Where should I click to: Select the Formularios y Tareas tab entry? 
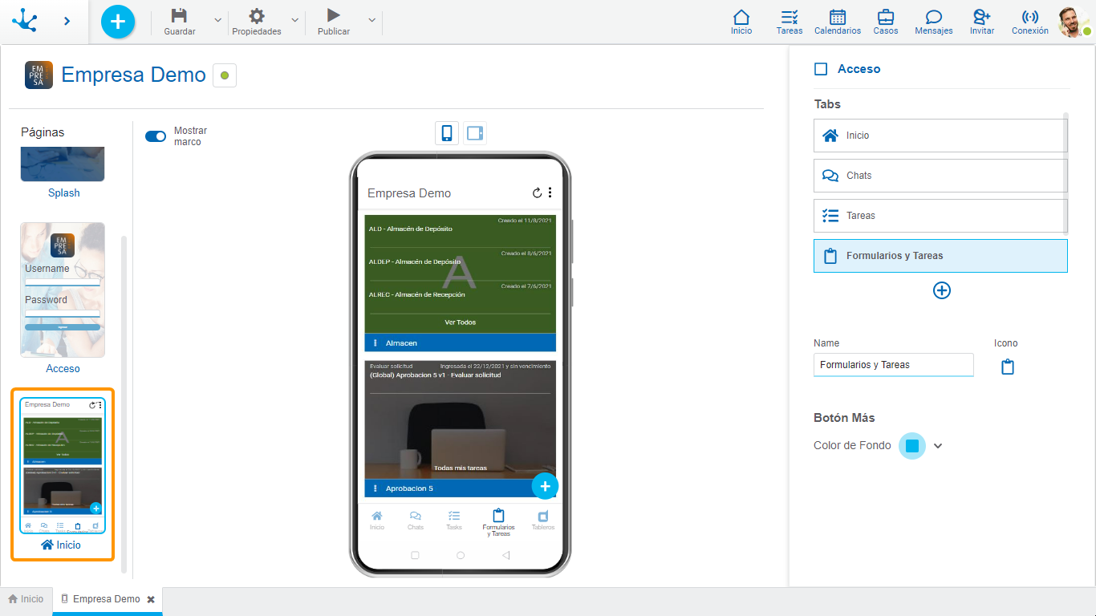tap(940, 256)
